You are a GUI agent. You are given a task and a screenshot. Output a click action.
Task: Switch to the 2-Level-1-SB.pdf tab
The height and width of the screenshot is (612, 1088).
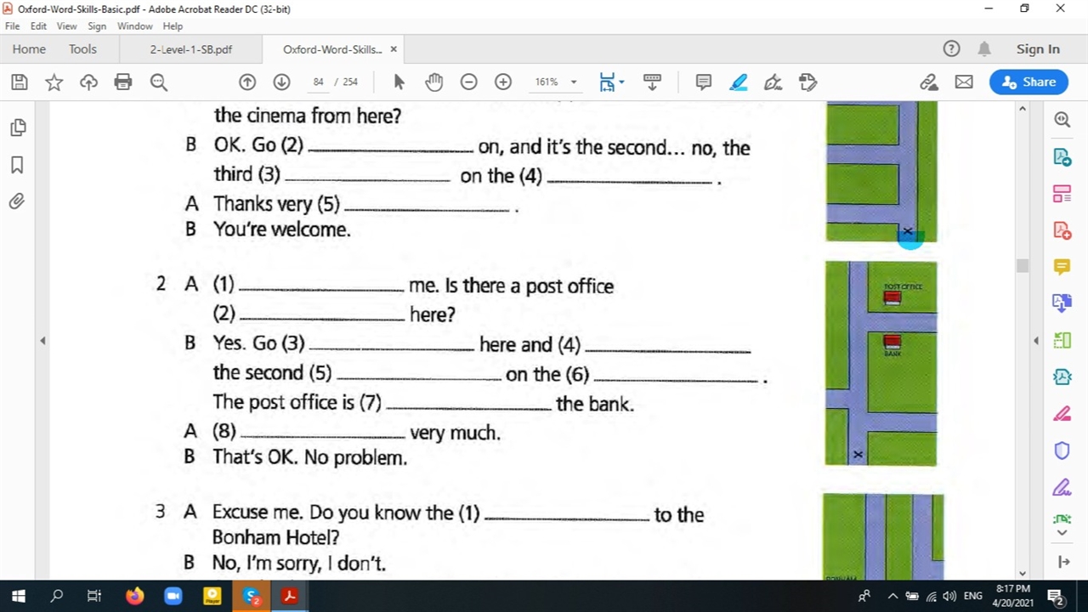pos(190,49)
